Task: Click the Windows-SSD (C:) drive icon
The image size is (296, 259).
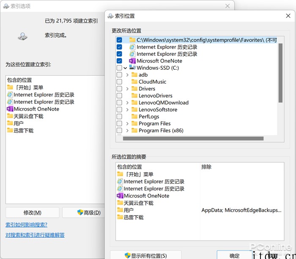Action: pyautogui.click(x=132, y=67)
